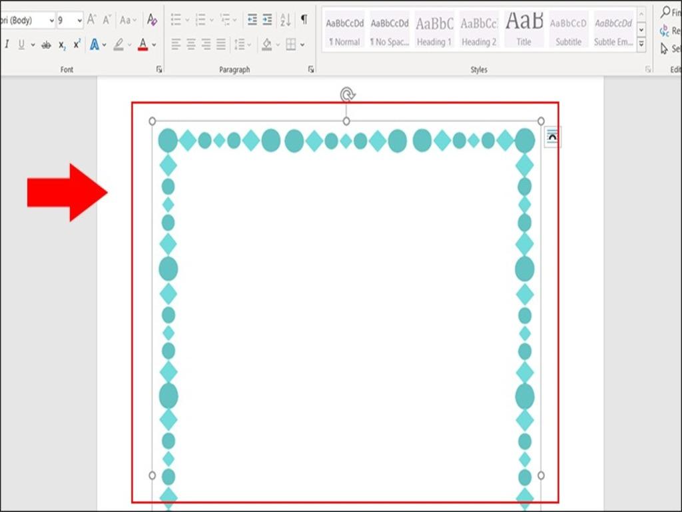
Task: Open the font size dropdown
Action: 80,21
